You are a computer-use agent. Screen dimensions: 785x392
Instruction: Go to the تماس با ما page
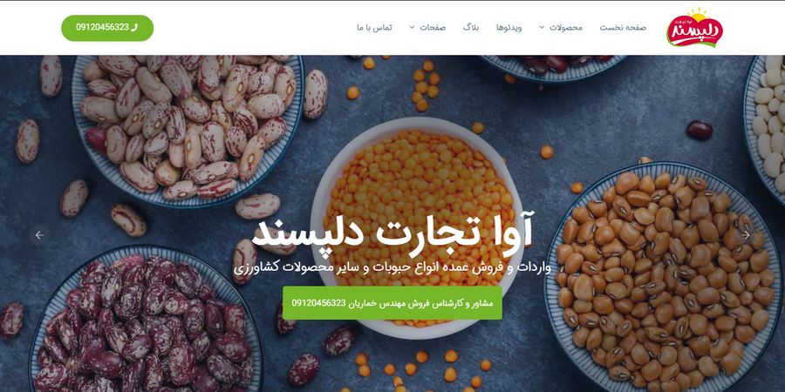[374, 28]
